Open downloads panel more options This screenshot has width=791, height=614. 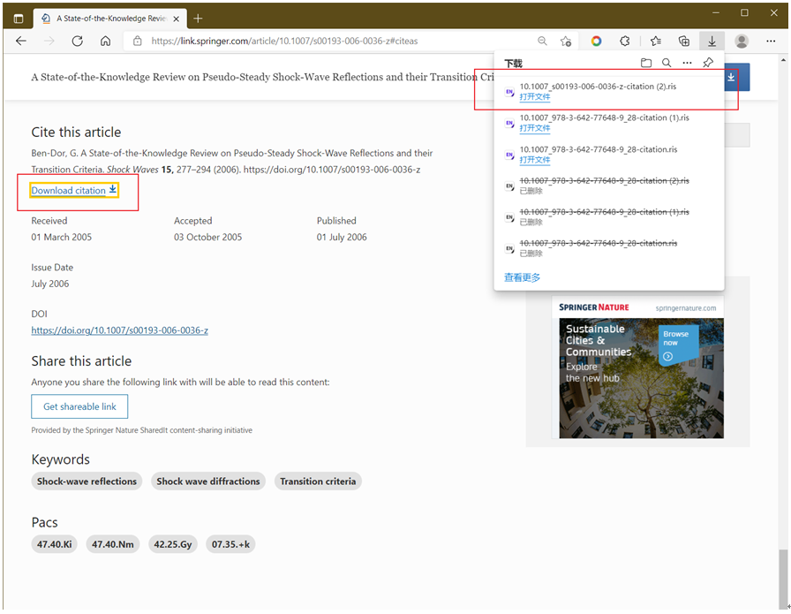tap(687, 63)
